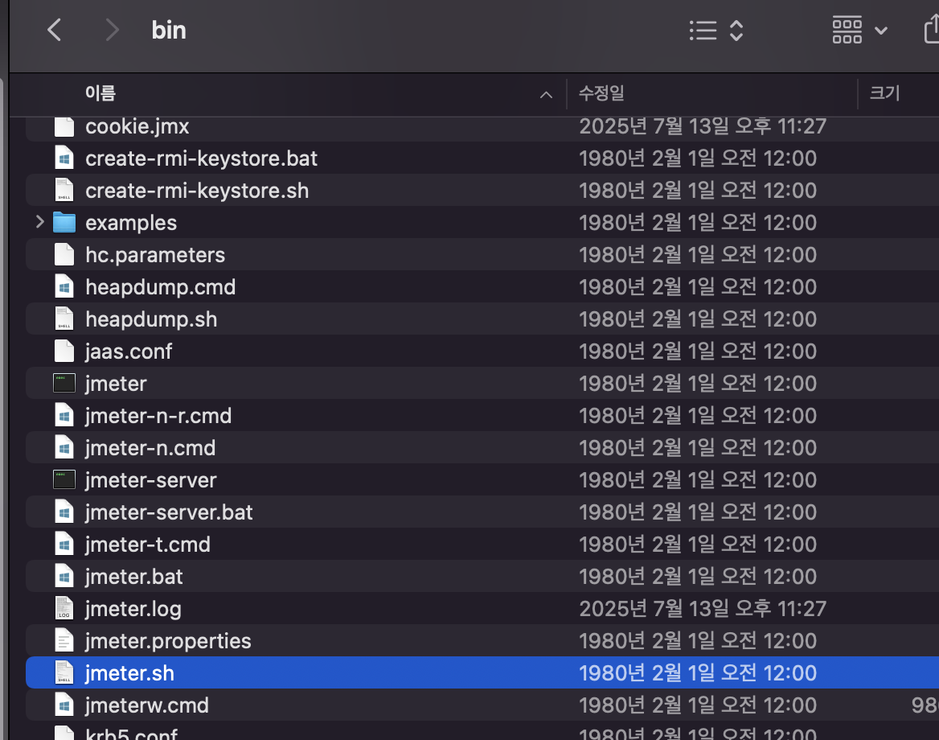This screenshot has width=939, height=740.
Task: Click the jmeter.sh shell icon
Action: [x=64, y=673]
